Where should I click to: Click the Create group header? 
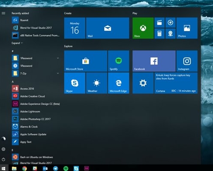pyautogui.click(x=68, y=13)
